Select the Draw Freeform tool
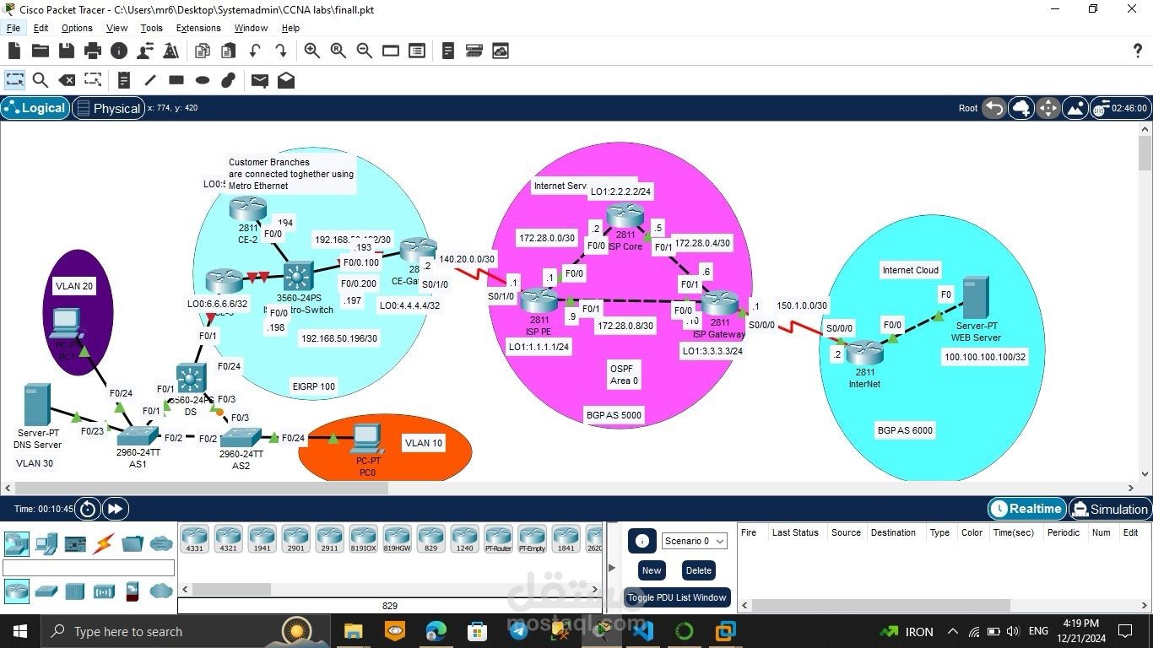 click(228, 80)
